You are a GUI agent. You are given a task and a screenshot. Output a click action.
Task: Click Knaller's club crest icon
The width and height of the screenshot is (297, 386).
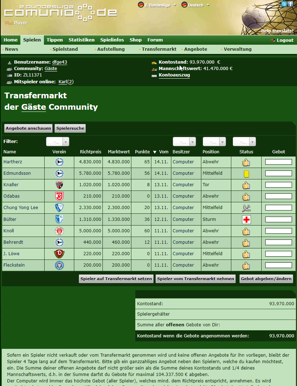coord(59,185)
